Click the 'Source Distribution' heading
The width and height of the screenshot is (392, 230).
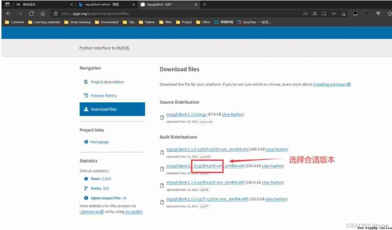(x=179, y=102)
